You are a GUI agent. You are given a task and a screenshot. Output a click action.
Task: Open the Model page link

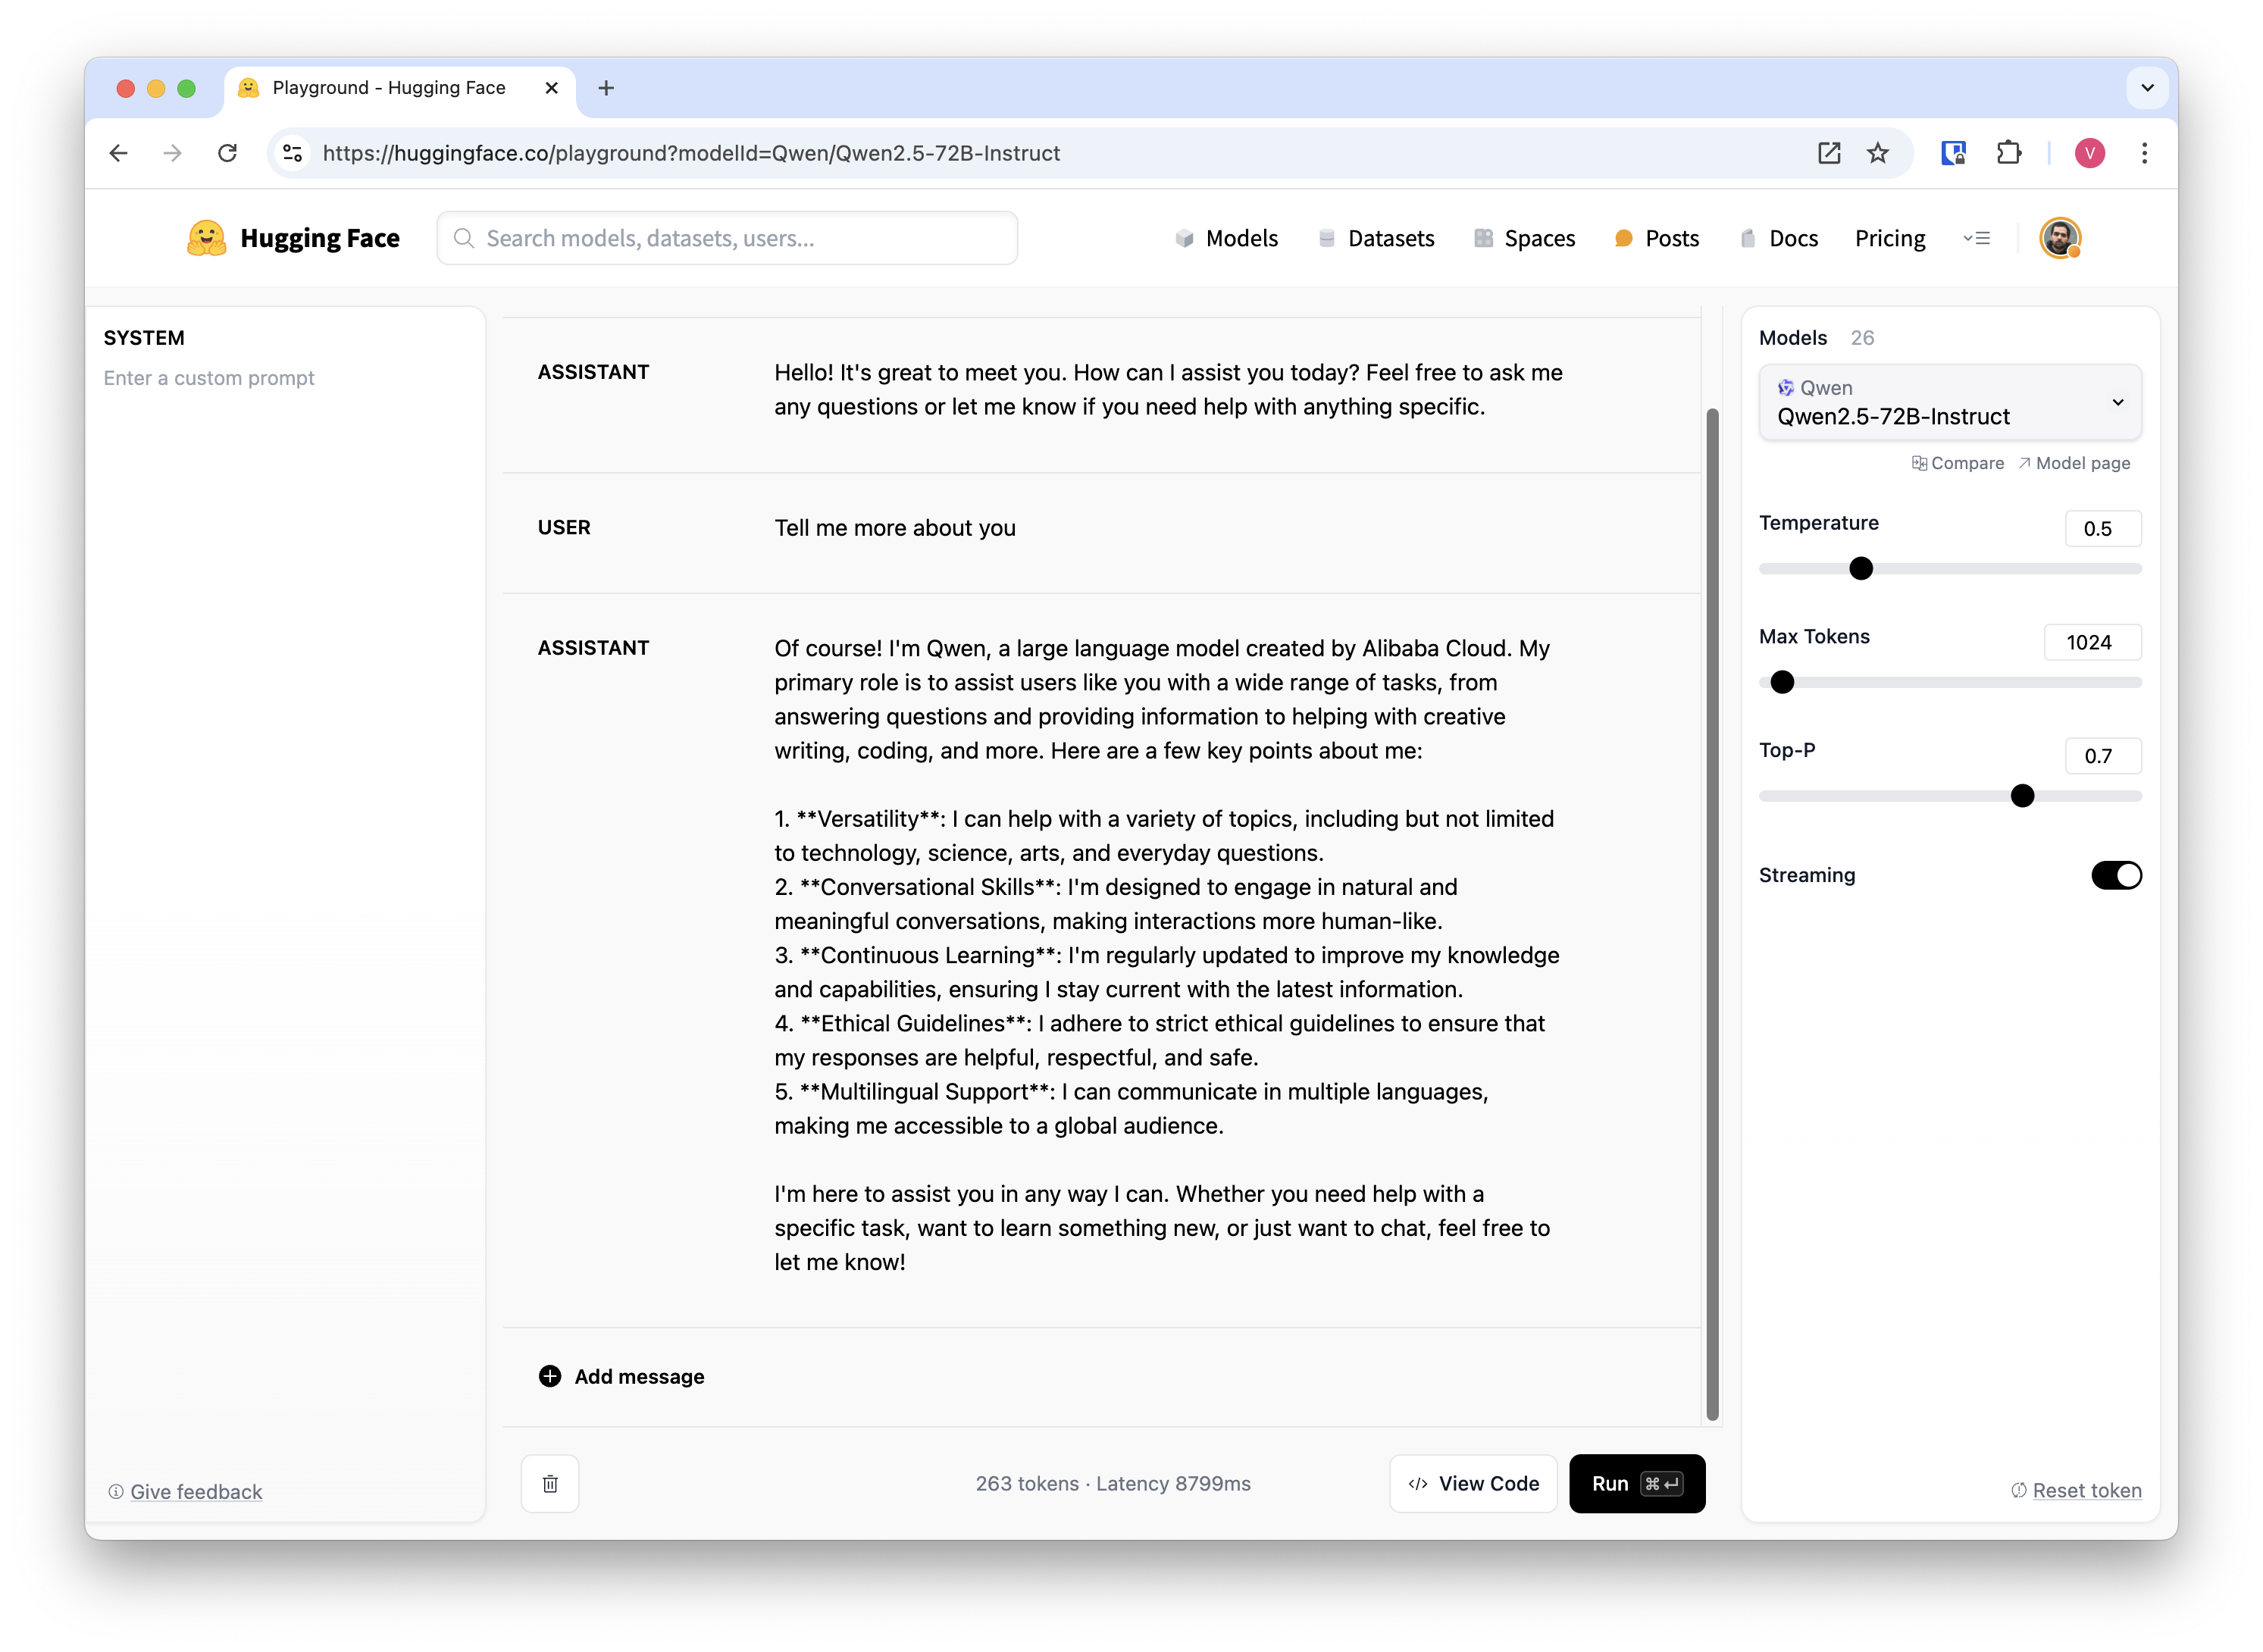pos(2074,463)
